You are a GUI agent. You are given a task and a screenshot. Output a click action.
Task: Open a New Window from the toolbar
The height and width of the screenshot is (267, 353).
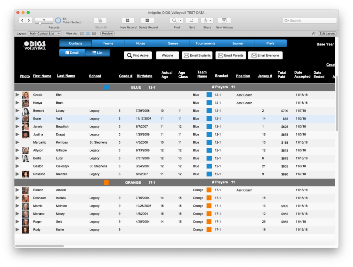point(224,21)
